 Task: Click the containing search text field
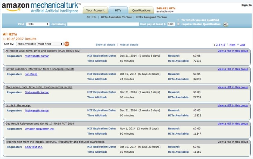click(x=103, y=24)
